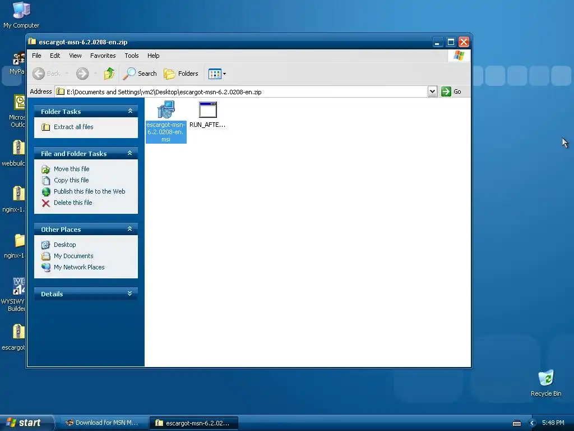The image size is (574, 431).
Task: Click the Publish to Web globe icon
Action: 46,192
